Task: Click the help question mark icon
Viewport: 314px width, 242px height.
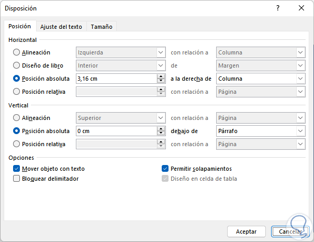Action: click(x=277, y=8)
